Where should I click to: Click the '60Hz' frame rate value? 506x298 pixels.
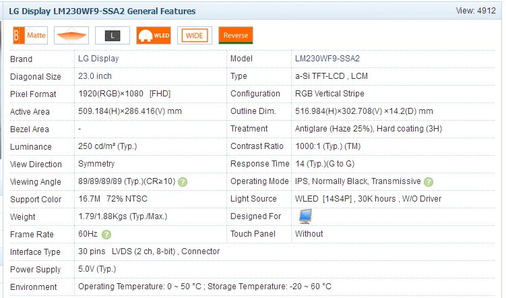point(88,234)
